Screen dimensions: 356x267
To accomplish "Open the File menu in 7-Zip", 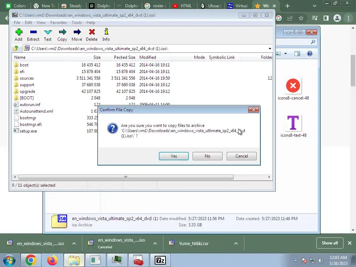I will pos(17,23).
